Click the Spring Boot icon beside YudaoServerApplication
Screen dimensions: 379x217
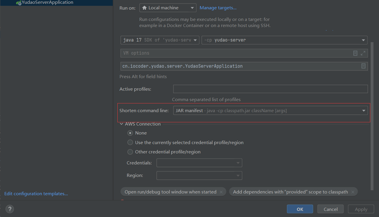[18, 2]
